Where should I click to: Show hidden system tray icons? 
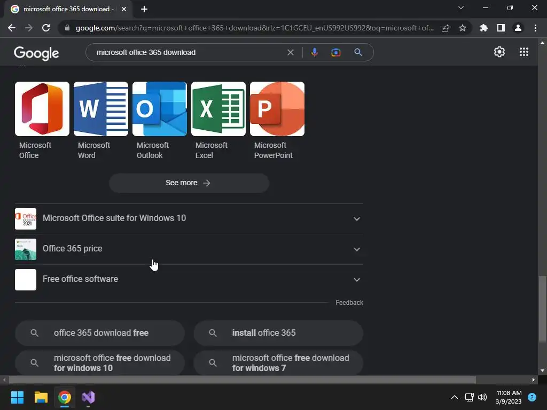click(455, 397)
